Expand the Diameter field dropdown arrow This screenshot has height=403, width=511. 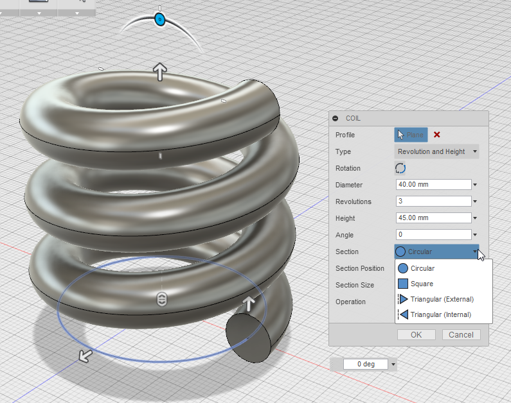coord(475,185)
